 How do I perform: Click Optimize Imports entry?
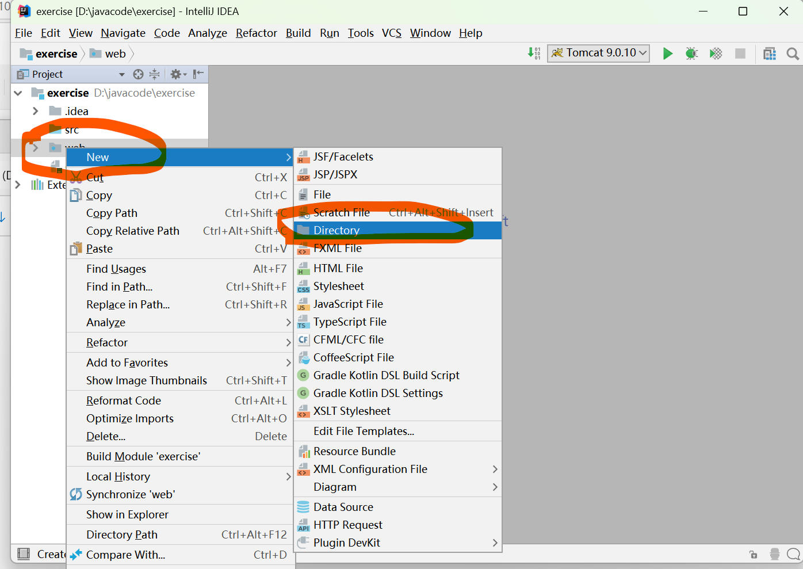click(180, 418)
